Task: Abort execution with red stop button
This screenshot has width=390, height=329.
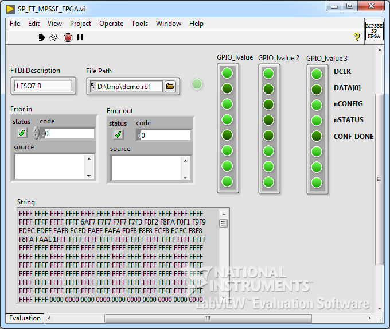Action: point(68,37)
